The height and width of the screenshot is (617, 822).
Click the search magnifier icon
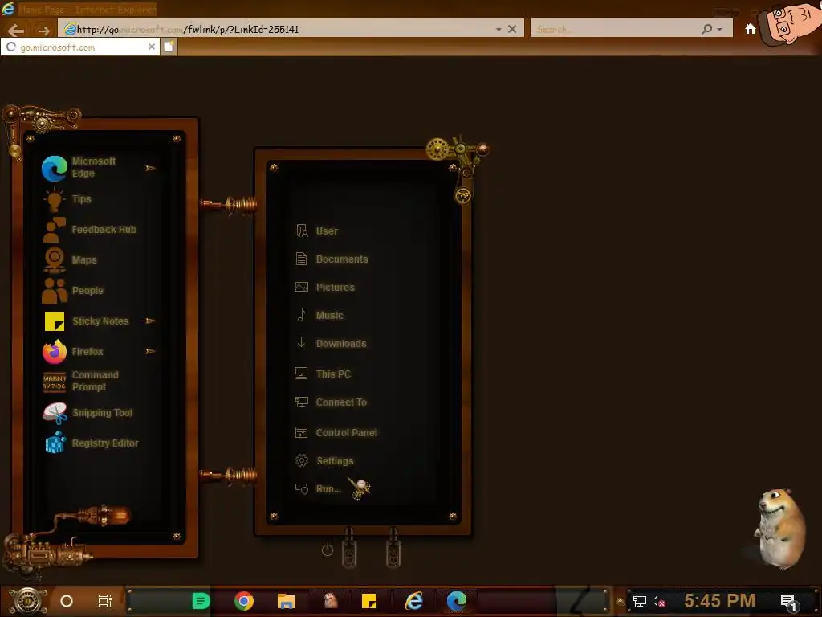tap(707, 29)
